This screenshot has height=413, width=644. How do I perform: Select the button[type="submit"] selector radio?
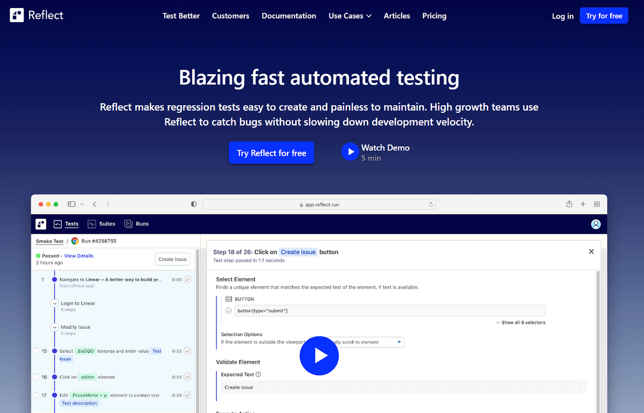coord(228,311)
